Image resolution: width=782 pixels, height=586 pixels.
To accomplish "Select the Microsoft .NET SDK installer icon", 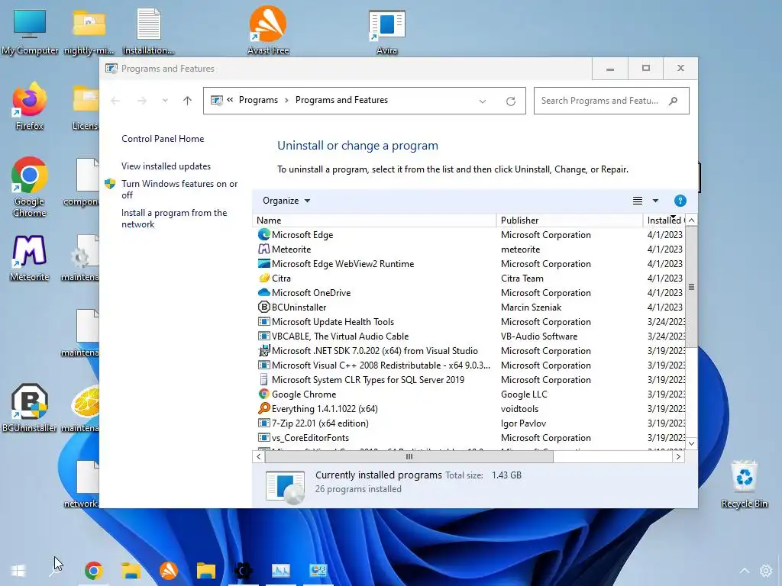I will 263,351.
